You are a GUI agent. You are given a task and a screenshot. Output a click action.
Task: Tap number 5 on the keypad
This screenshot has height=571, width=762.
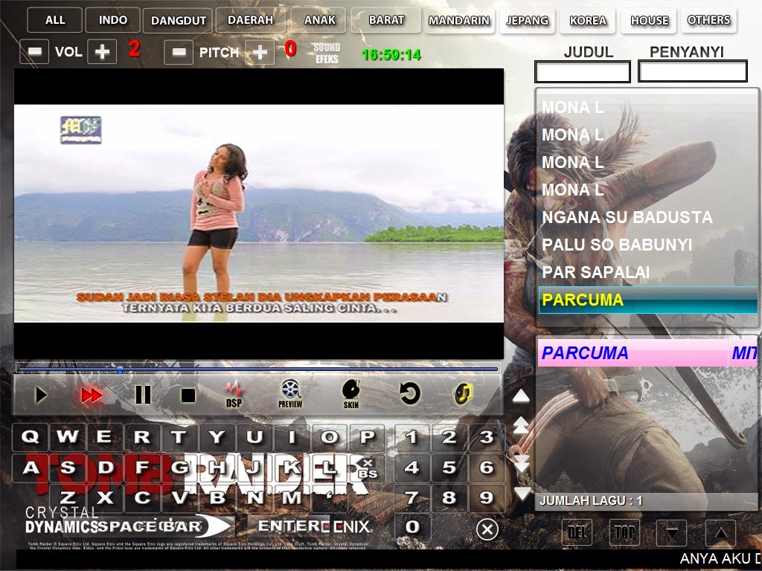pos(449,467)
